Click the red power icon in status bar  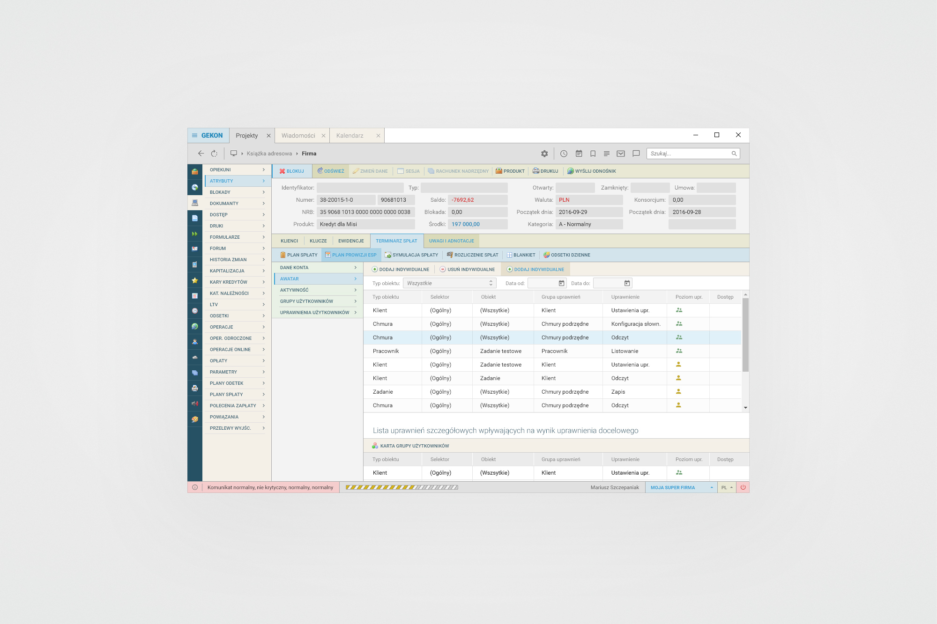pos(743,487)
